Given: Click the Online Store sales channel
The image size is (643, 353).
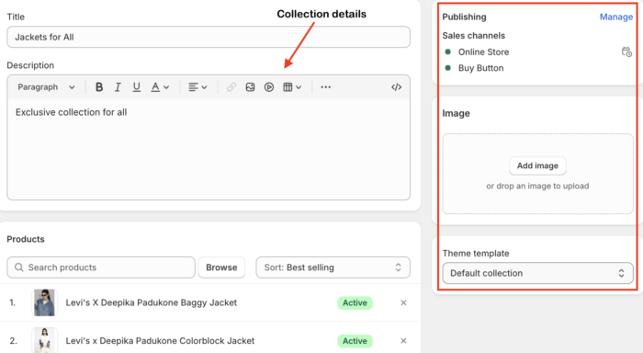Looking at the screenshot, I should pos(483,52).
